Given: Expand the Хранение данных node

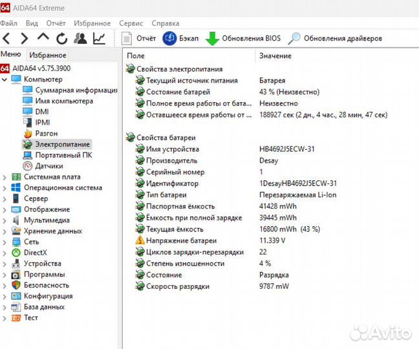Looking at the screenshot, I should (x=5, y=231).
